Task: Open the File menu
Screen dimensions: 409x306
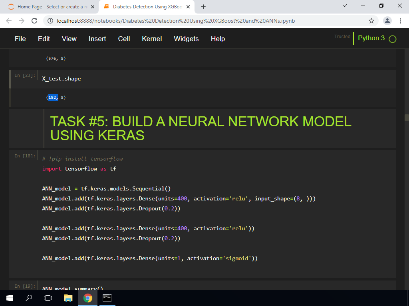Action: 20,39
